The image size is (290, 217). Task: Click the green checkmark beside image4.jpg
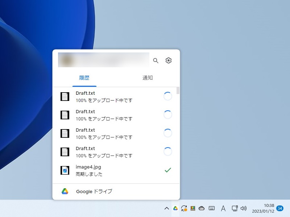point(168,170)
